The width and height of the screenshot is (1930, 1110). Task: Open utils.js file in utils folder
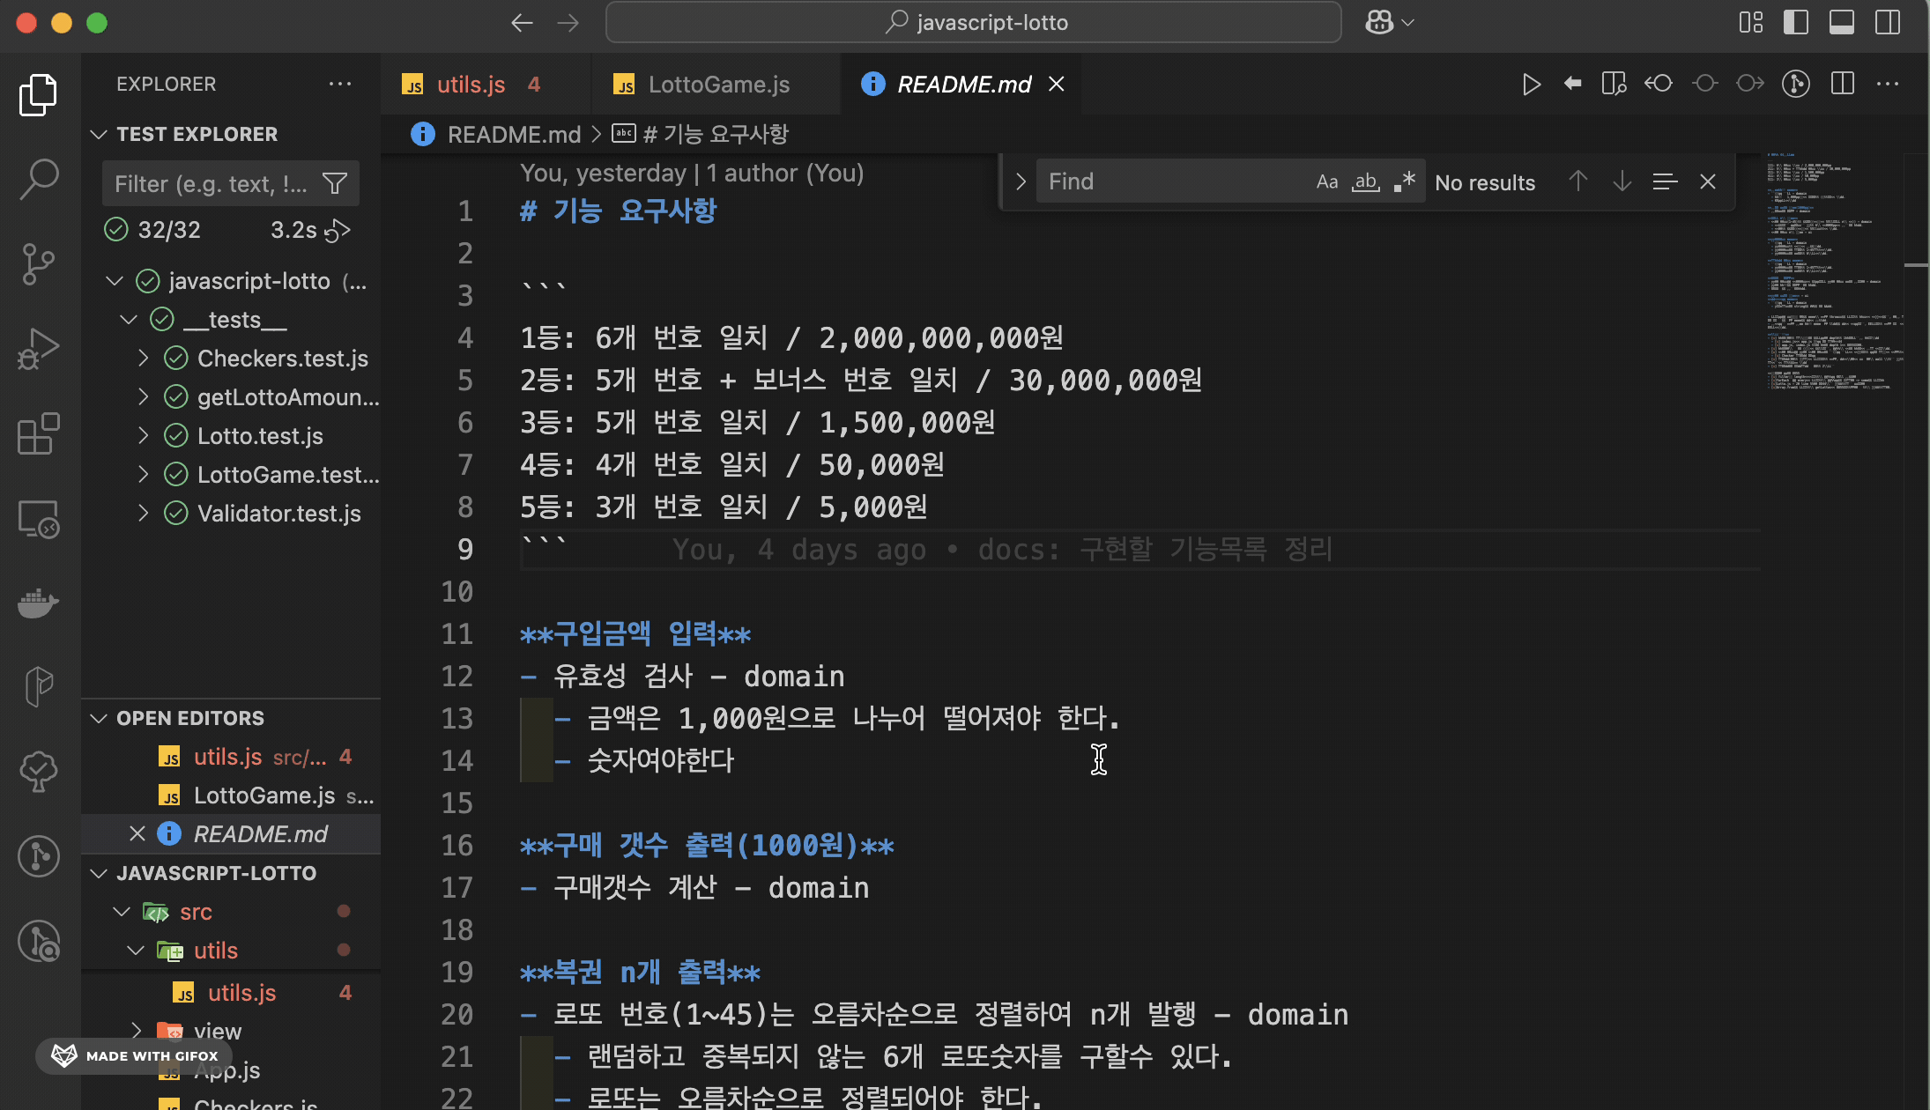231,993
